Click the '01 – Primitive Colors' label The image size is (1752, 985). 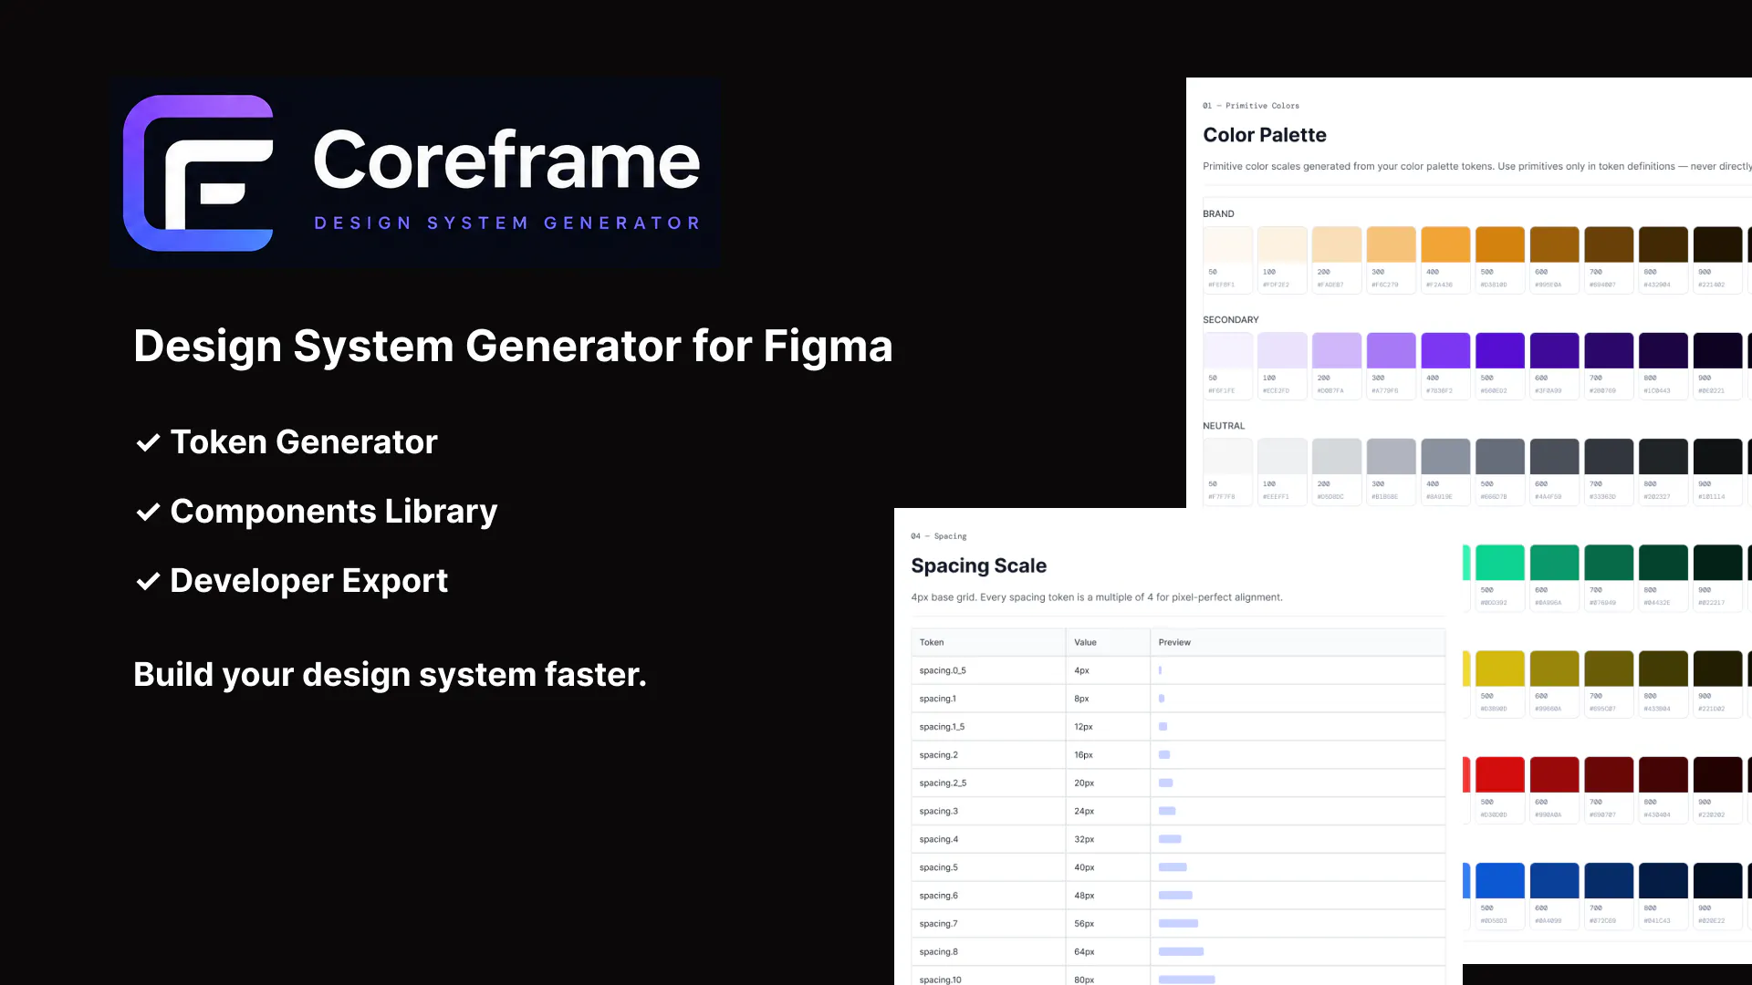(x=1251, y=106)
